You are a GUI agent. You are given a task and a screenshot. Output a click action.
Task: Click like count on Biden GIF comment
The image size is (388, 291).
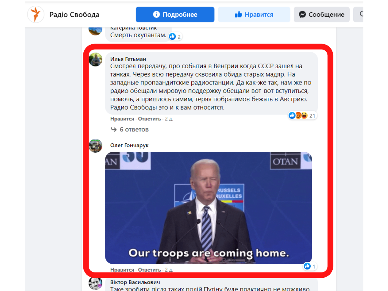click(310, 266)
